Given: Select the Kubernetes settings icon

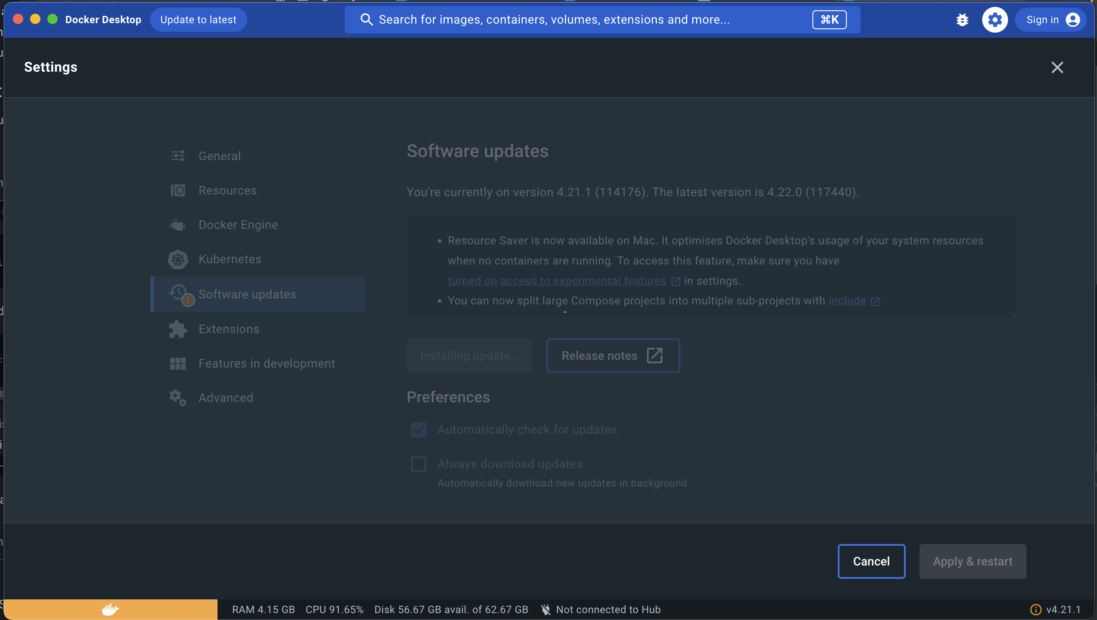Looking at the screenshot, I should coord(177,259).
